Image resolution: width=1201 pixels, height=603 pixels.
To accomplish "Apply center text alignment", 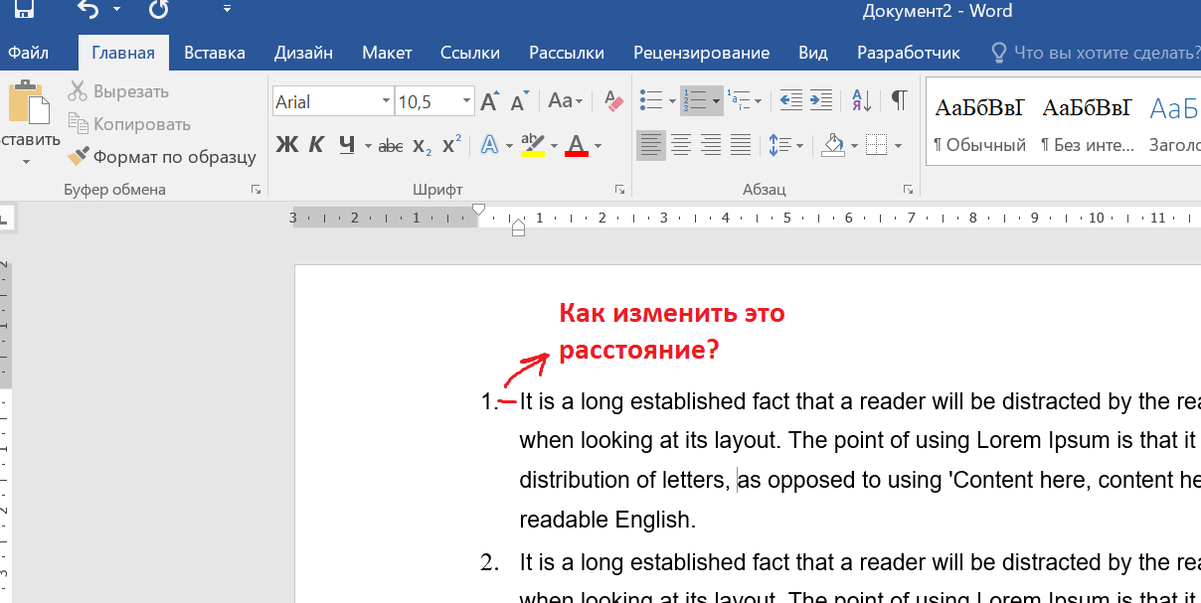I will click(x=681, y=145).
